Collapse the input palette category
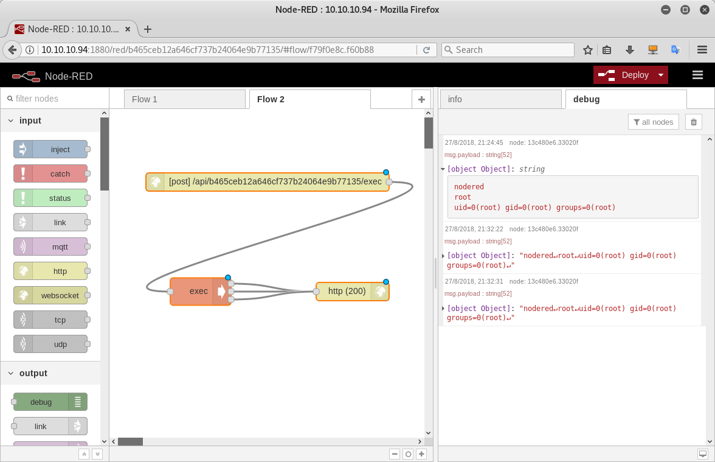The image size is (715, 462). 11,121
